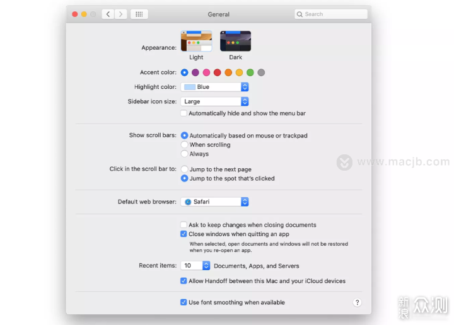
Task: Show all preferences with grid icon
Action: tap(139, 14)
